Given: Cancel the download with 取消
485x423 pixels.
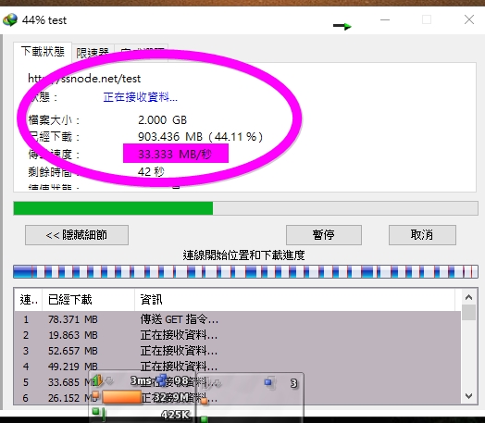Looking at the screenshot, I should pos(422,235).
